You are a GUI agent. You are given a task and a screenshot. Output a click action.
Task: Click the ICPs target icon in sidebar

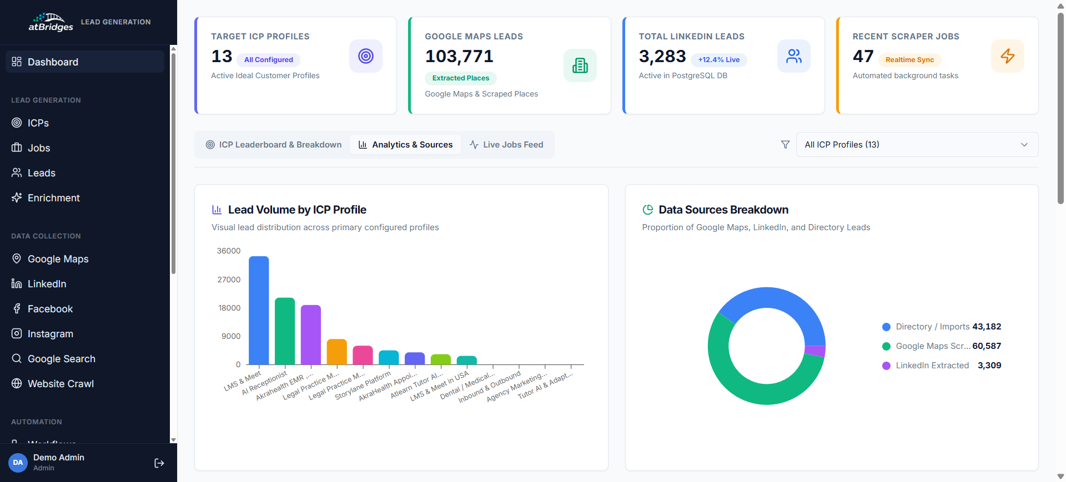(x=17, y=123)
